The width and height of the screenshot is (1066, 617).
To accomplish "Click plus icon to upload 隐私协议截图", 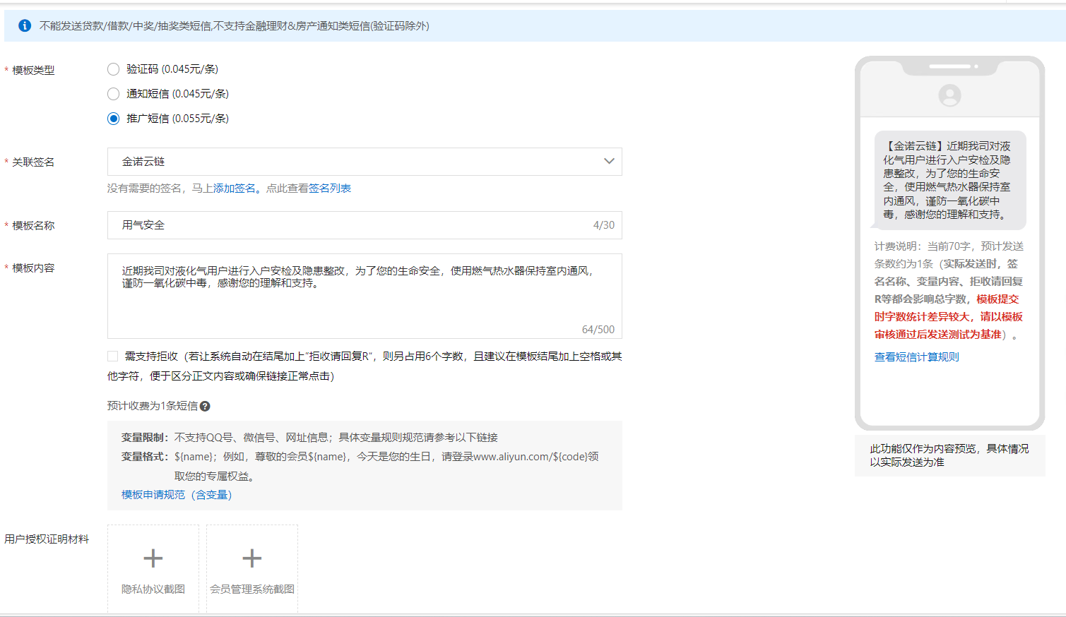I will [x=153, y=558].
